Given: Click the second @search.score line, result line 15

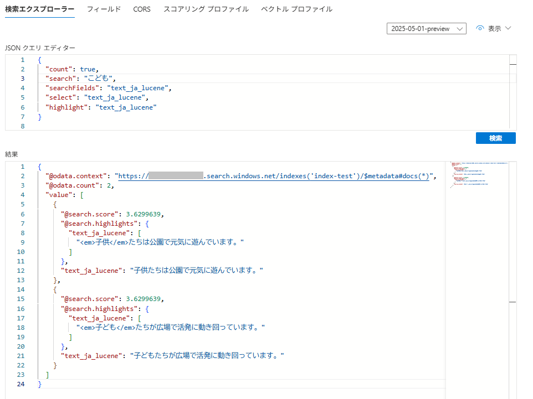Looking at the screenshot, I should point(112,299).
